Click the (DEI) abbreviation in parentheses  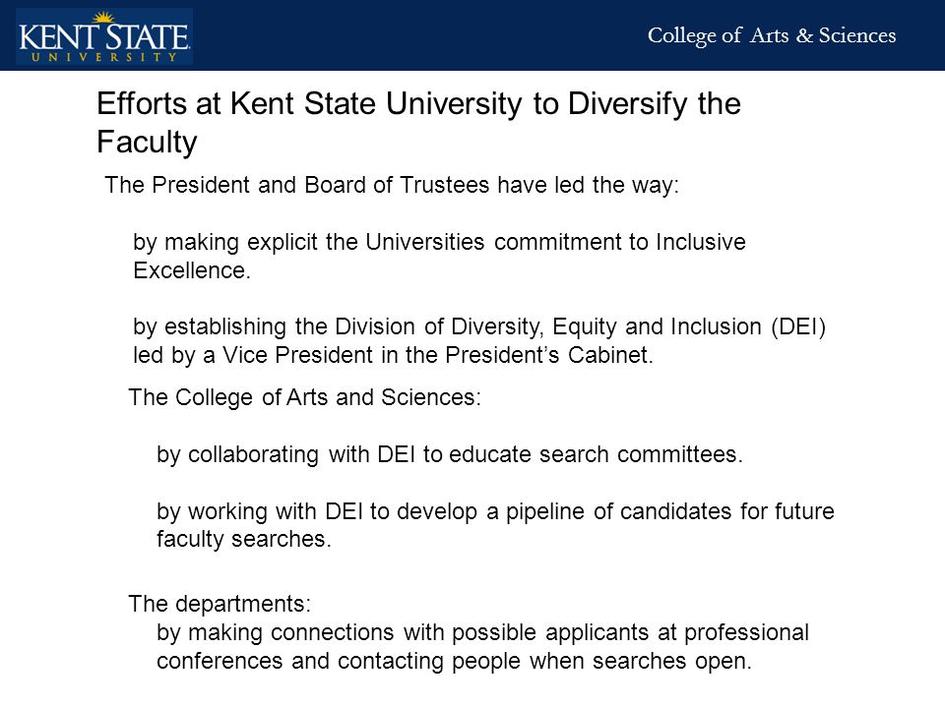tap(798, 326)
